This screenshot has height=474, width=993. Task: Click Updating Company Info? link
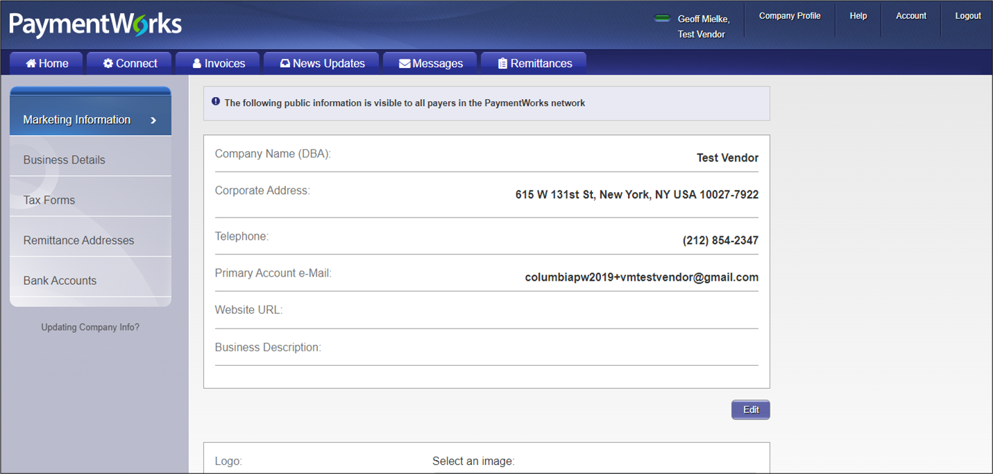(90, 327)
